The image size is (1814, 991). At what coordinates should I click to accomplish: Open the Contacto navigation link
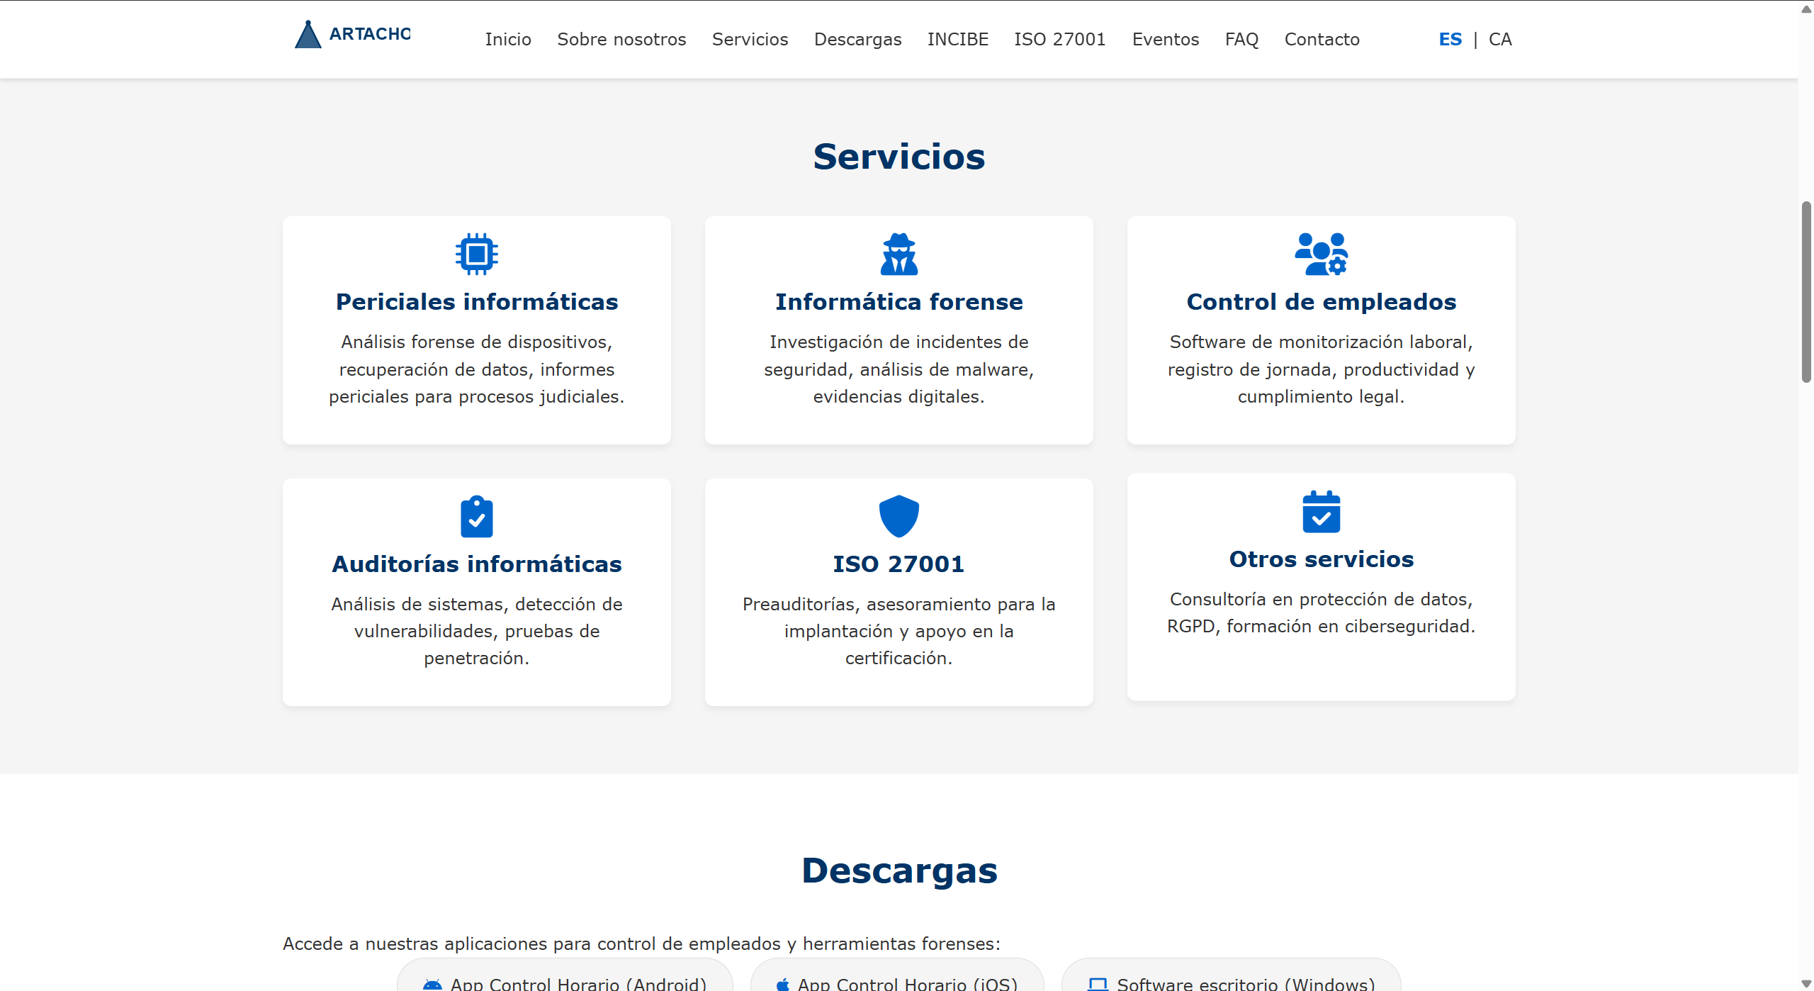(x=1322, y=39)
